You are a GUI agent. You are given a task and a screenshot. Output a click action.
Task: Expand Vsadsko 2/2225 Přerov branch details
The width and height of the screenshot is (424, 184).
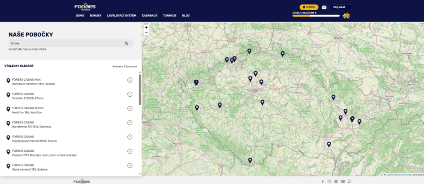[x=130, y=94]
